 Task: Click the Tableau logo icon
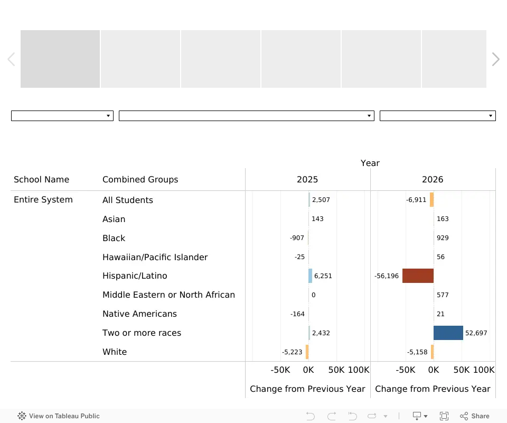click(22, 416)
